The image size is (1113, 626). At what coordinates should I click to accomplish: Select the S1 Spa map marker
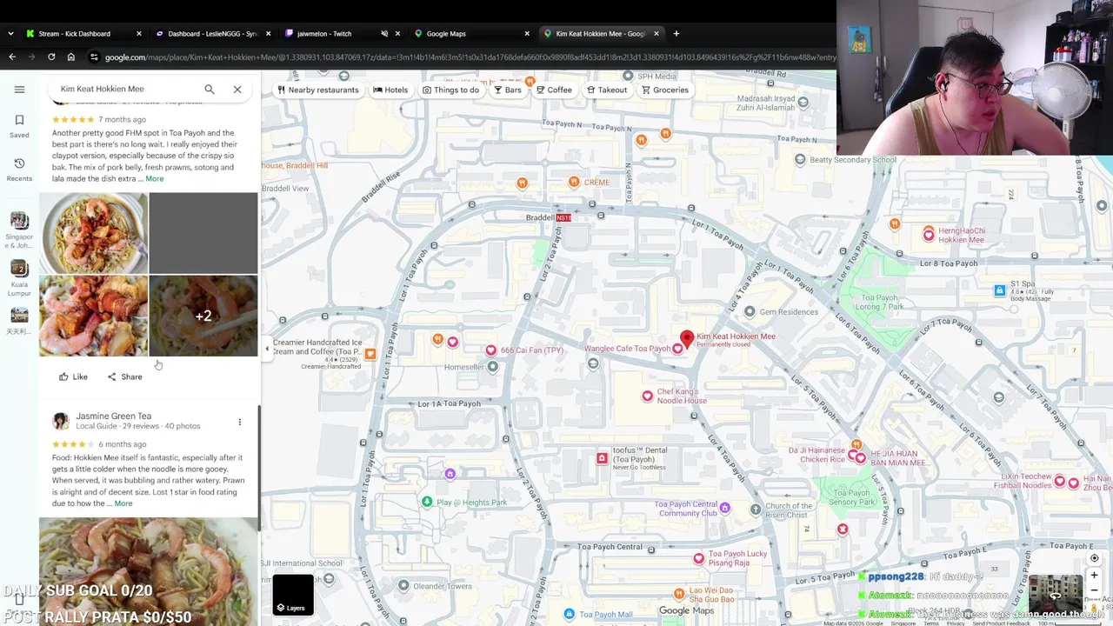(1000, 290)
